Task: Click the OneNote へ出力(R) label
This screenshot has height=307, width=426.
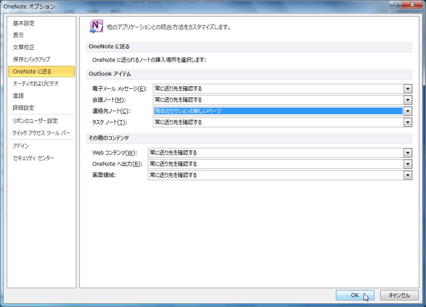Action: pyautogui.click(x=117, y=164)
